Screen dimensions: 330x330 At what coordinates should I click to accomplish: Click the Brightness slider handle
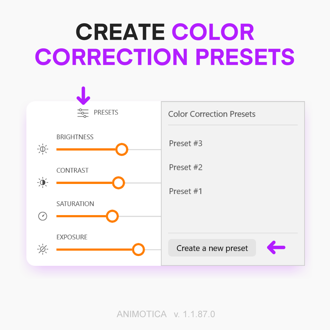coord(122,149)
